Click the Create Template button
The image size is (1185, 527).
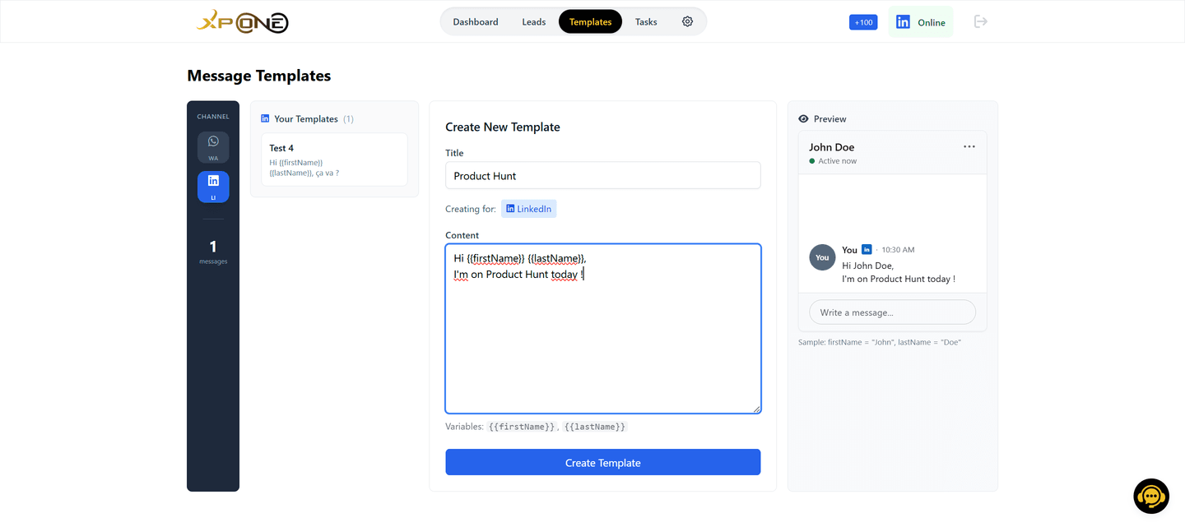click(603, 462)
